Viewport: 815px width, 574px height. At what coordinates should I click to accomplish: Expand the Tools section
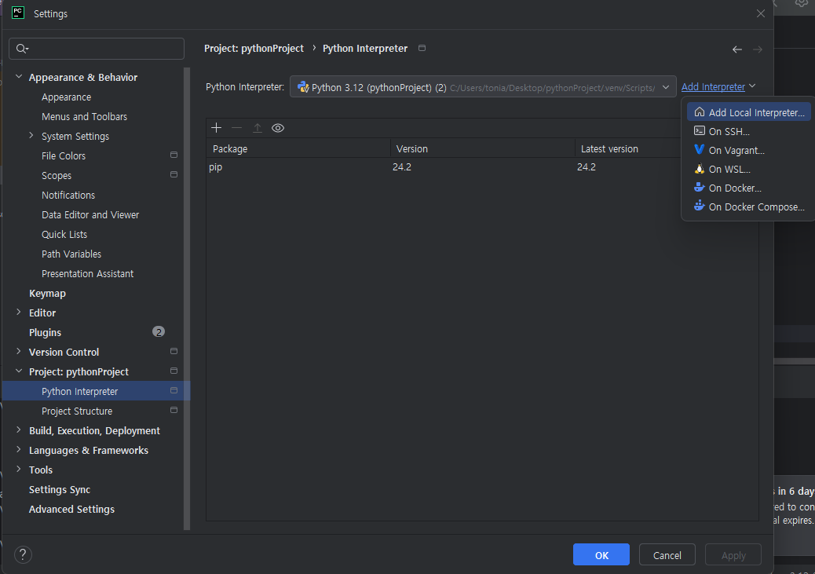click(19, 470)
